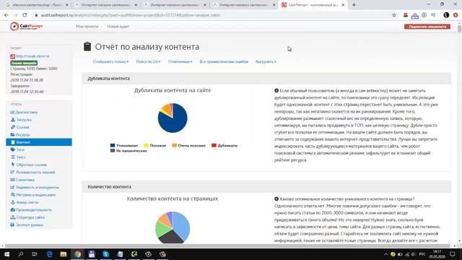Click the horizontal page scrollbar
Image resolution: width=462 pixels, height=260 pixels.
click(227, 246)
